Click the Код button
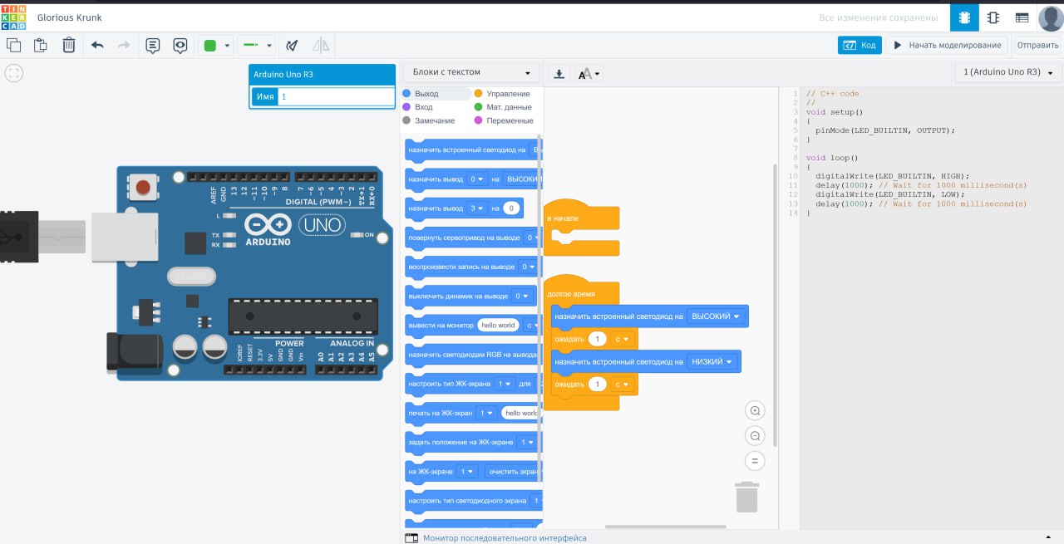The width and height of the screenshot is (1064, 544). point(860,46)
